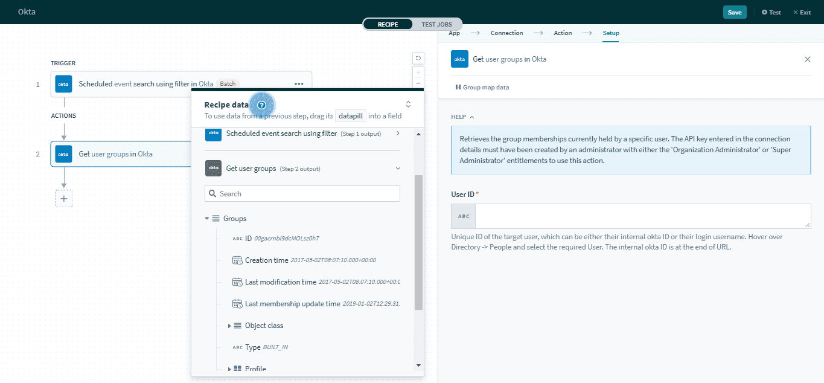824x383 pixels.
Task: Click the Save button
Action: (734, 11)
